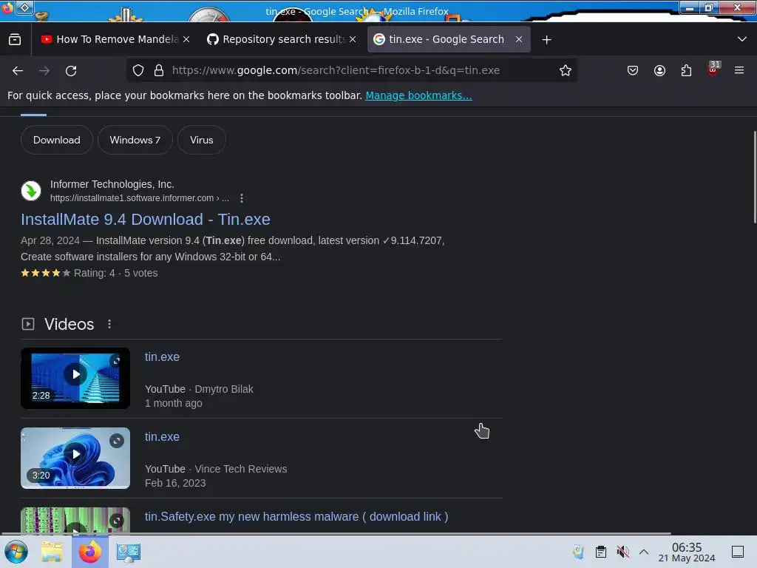Go back with the back arrow

[x=18, y=70]
